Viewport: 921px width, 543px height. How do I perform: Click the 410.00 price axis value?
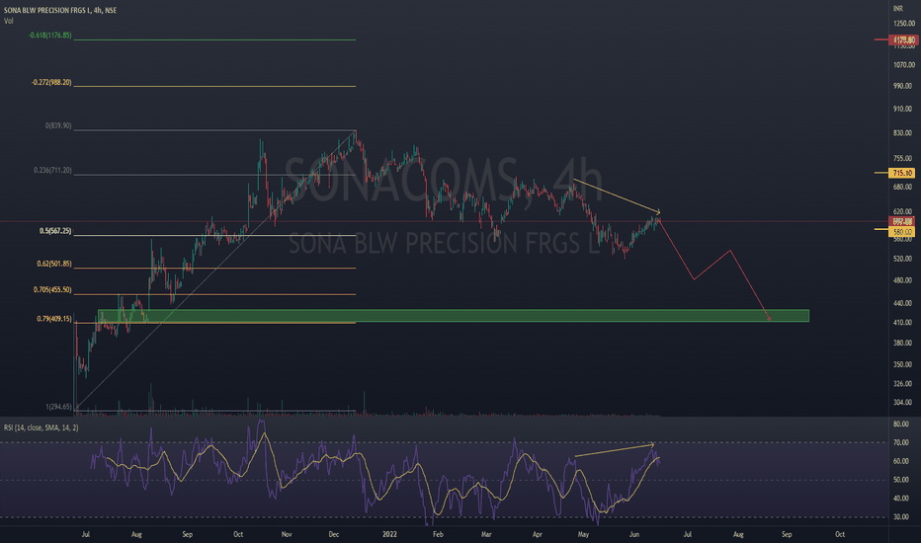pos(903,322)
